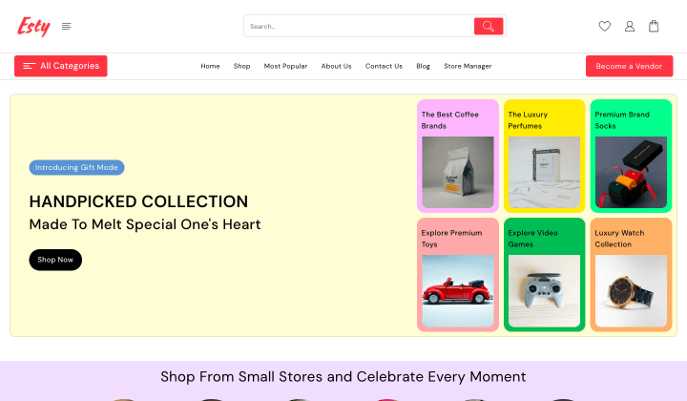Image resolution: width=687 pixels, height=401 pixels.
Task: Open the shopping bag cart icon
Action: (654, 27)
